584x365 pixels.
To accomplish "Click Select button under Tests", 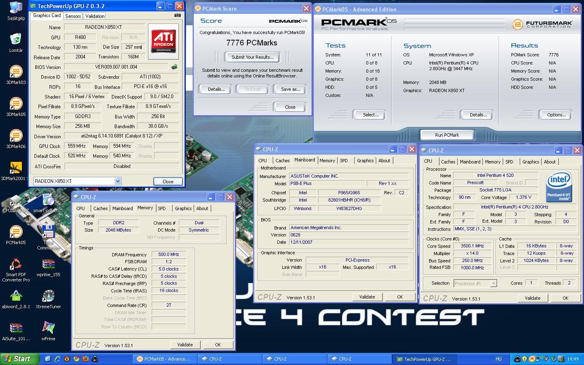I will [371, 115].
